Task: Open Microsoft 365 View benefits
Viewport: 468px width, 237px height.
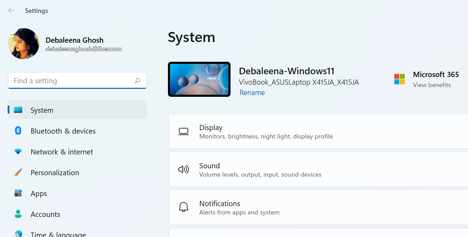Action: click(432, 85)
